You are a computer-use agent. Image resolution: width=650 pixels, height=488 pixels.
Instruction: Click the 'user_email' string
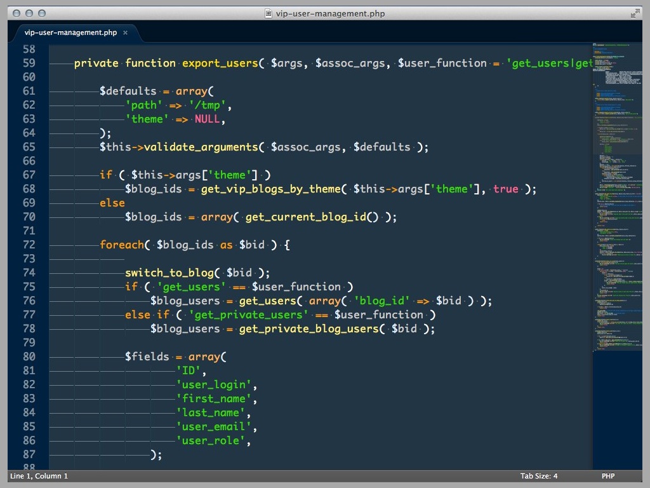pos(214,426)
